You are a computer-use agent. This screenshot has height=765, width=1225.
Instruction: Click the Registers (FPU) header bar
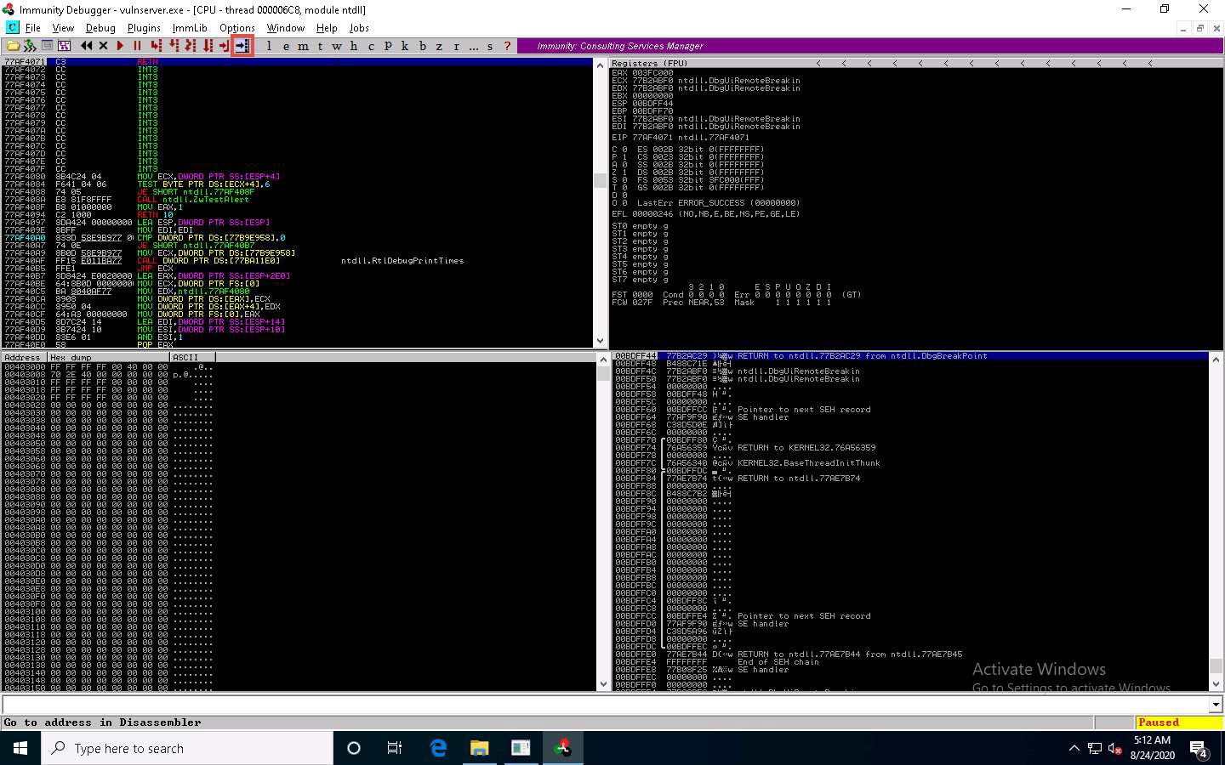click(x=916, y=63)
